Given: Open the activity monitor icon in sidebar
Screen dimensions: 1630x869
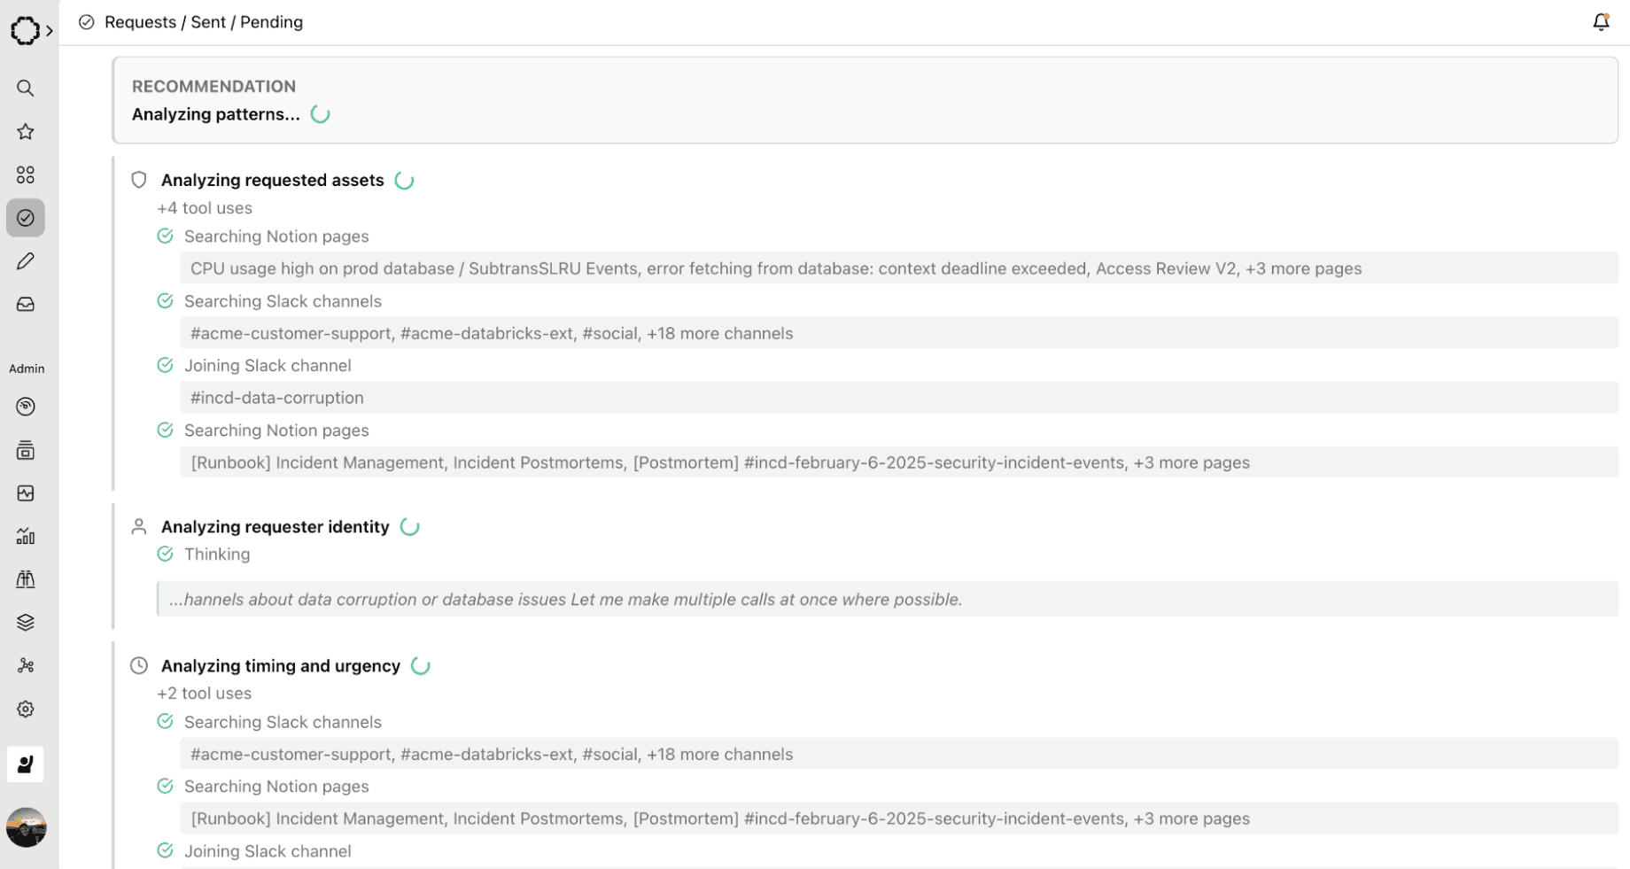Looking at the screenshot, I should pyautogui.click(x=26, y=493).
